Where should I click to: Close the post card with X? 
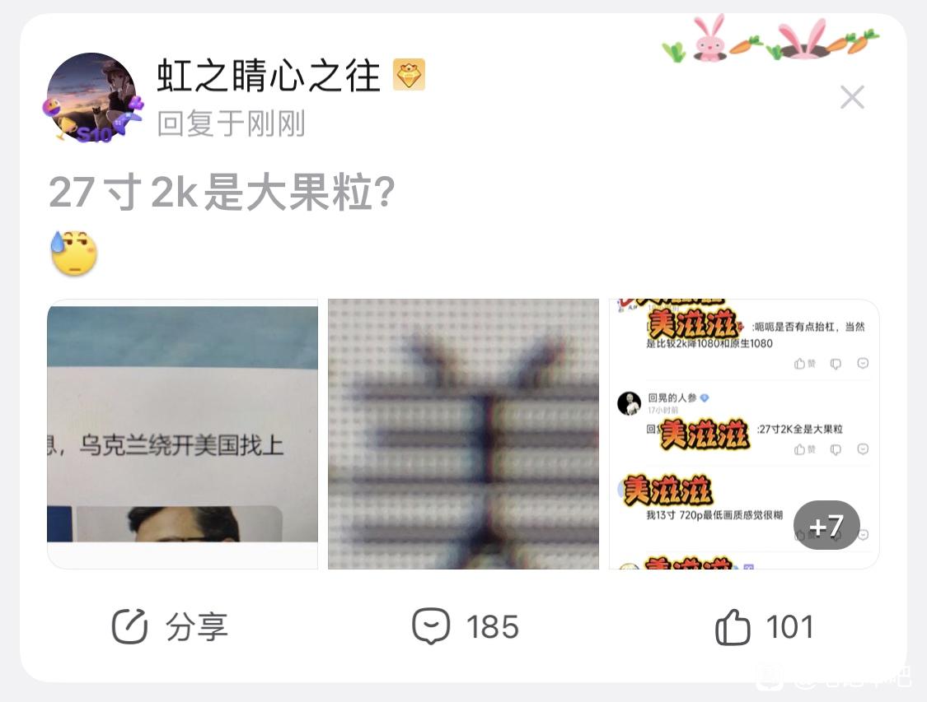tap(852, 97)
